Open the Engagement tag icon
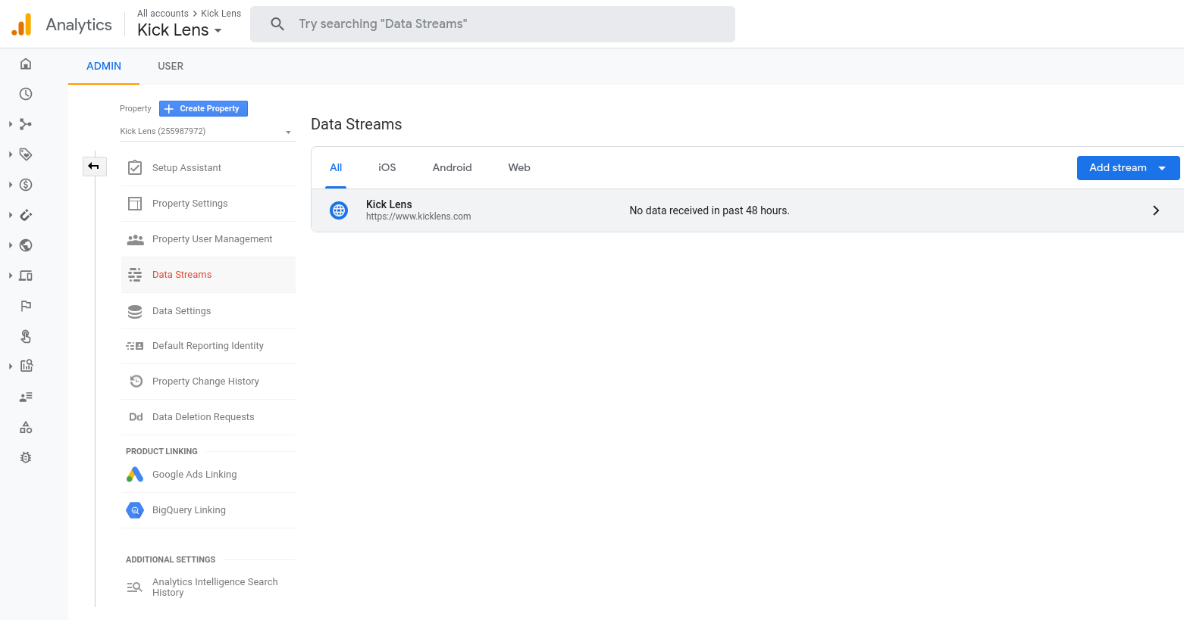Viewport: 1184px width, 620px height. tap(26, 154)
